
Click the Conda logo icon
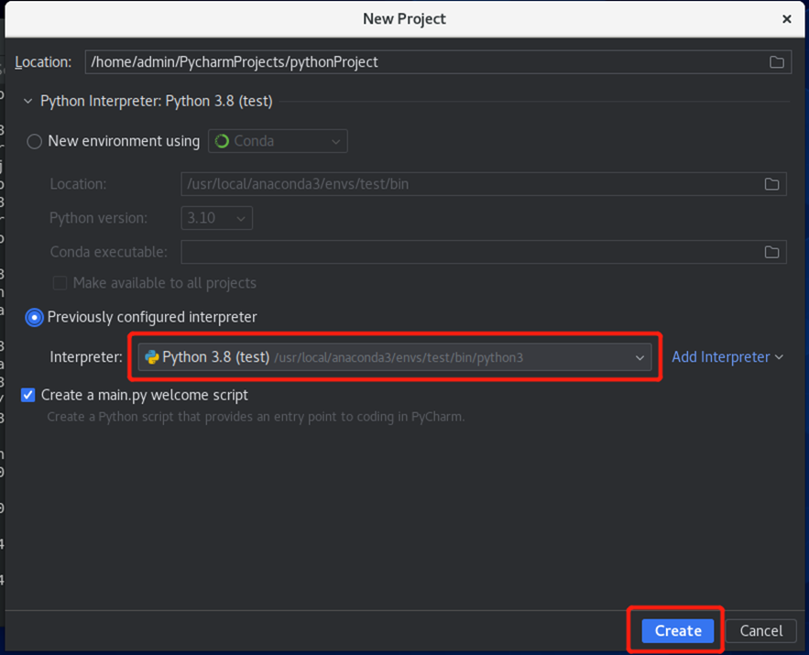click(x=222, y=141)
